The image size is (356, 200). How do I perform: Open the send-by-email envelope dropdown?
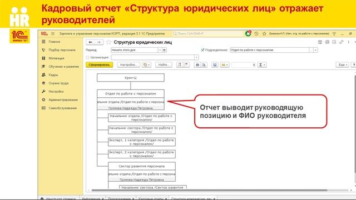pos(225,65)
